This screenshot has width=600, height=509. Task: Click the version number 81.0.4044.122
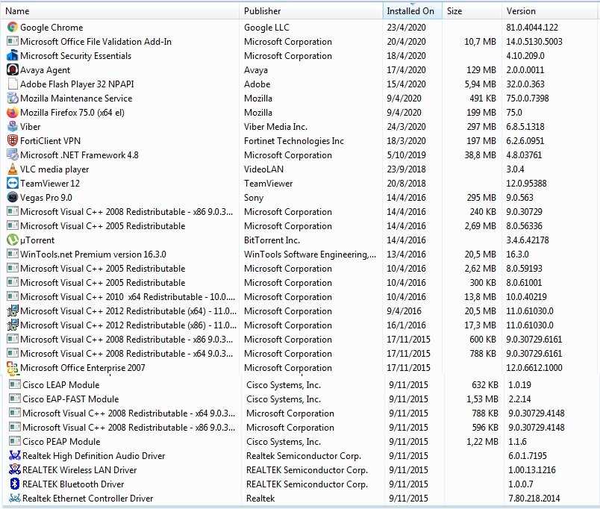tap(532, 28)
